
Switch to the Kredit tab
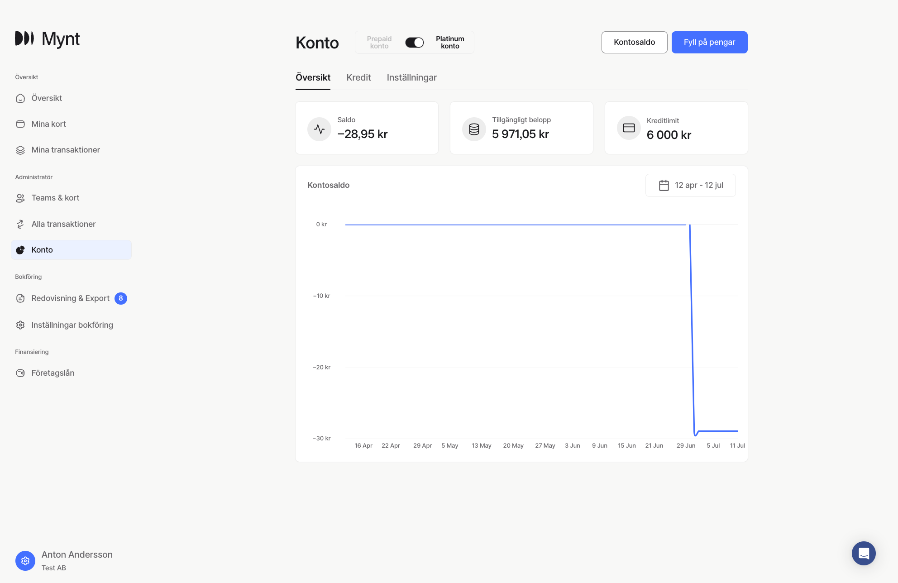tap(358, 77)
